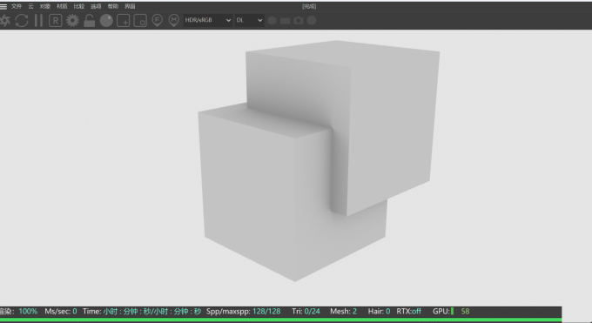Open Octane settings via the gear icon
592x323 pixels.
(x=72, y=20)
